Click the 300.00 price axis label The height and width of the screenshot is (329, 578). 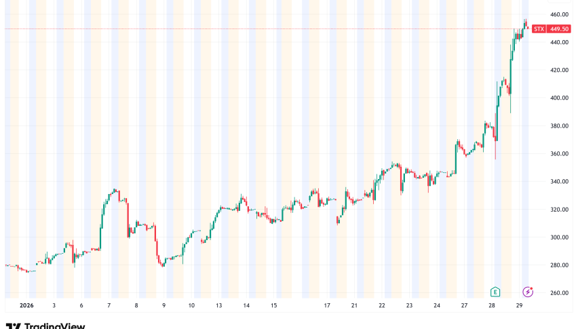tap(560, 237)
